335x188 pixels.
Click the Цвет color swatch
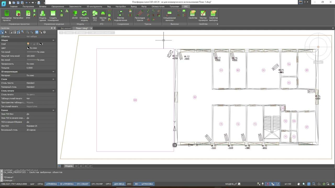(x=28, y=48)
